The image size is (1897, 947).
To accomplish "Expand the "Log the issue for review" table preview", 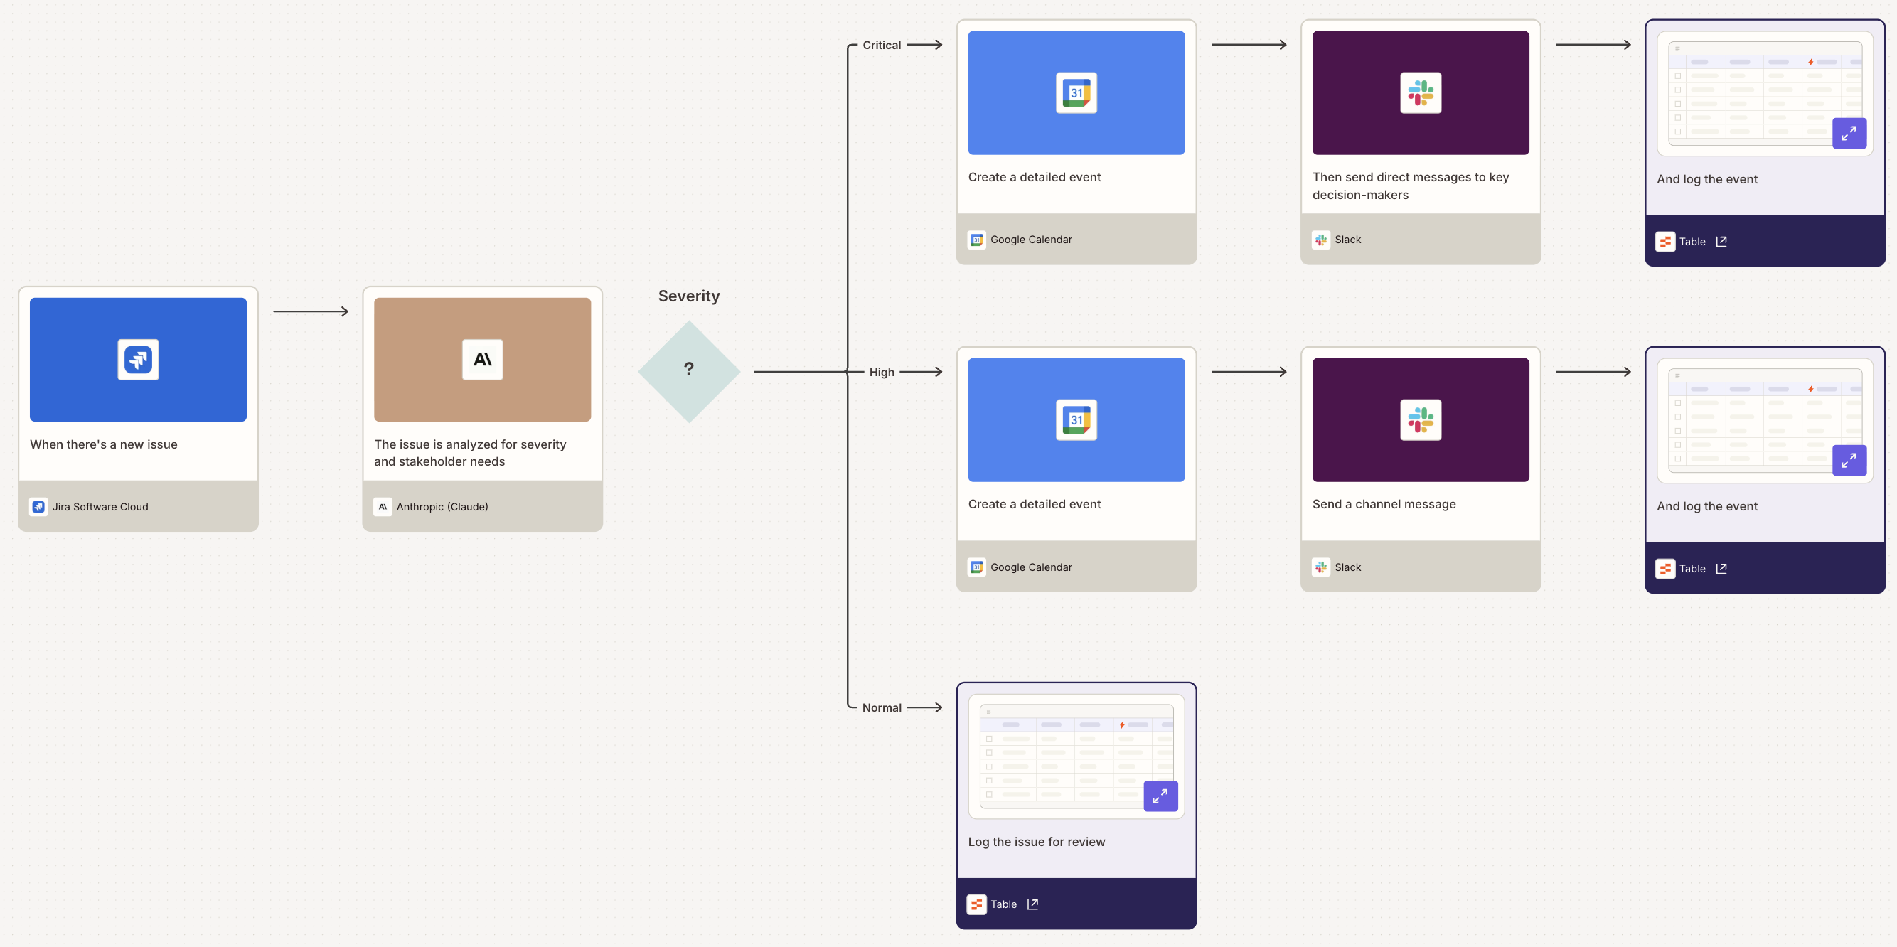I will (1160, 796).
